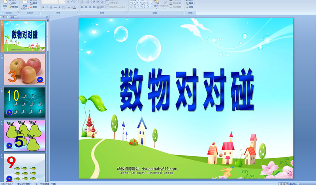Select the apples slide thumbnail
This screenshot has height=185, width=316.
[24, 69]
